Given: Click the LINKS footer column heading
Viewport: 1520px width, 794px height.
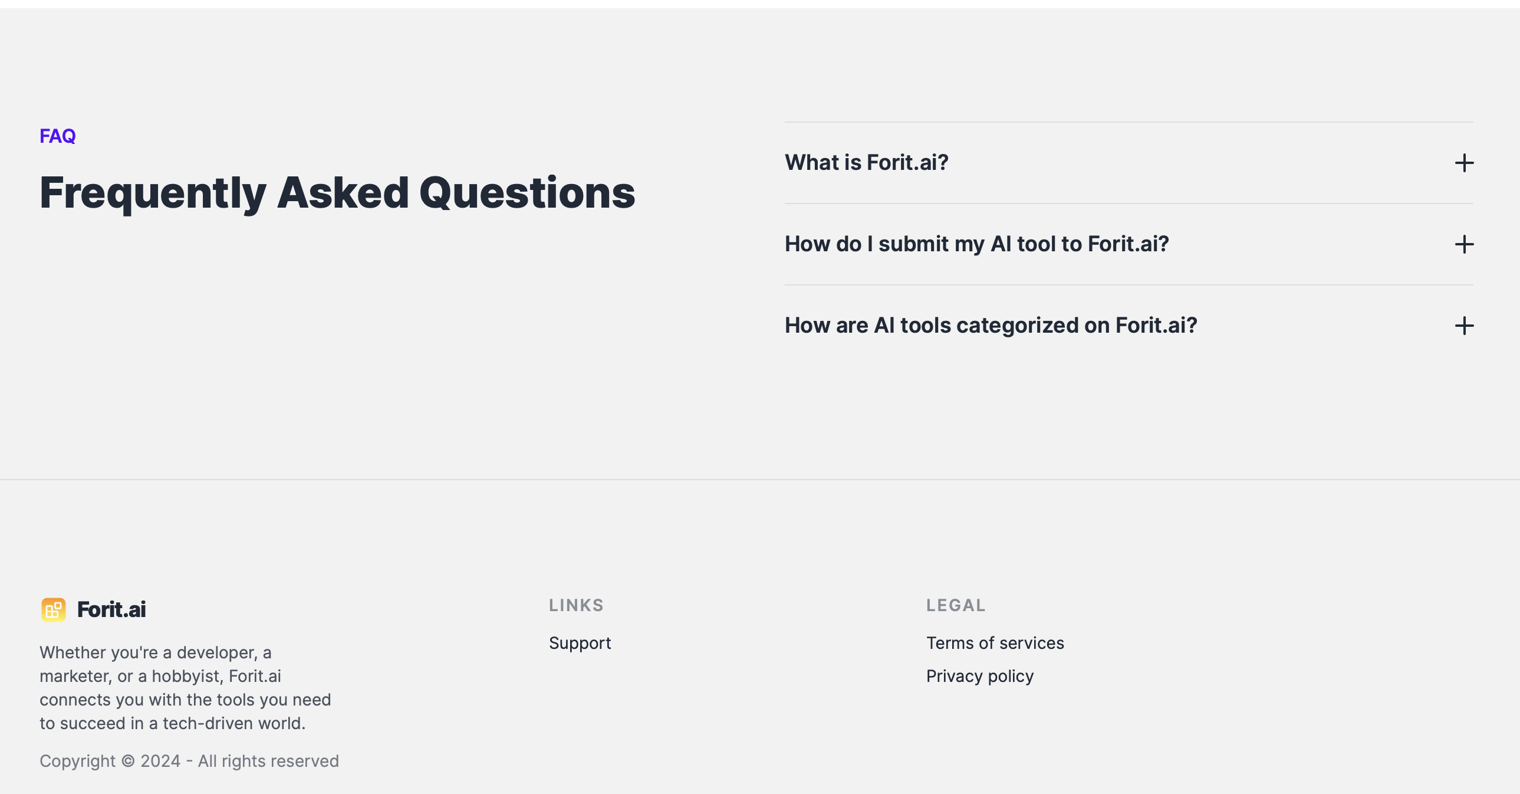Looking at the screenshot, I should coord(576,605).
